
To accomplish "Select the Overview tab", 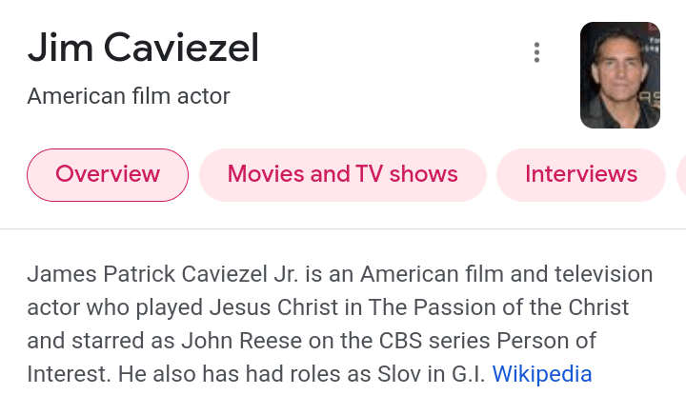I will click(x=108, y=174).
